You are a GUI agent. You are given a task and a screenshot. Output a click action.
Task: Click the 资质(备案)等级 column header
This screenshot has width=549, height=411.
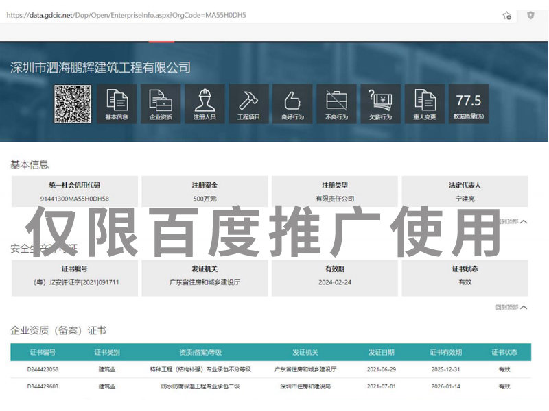tap(200, 352)
